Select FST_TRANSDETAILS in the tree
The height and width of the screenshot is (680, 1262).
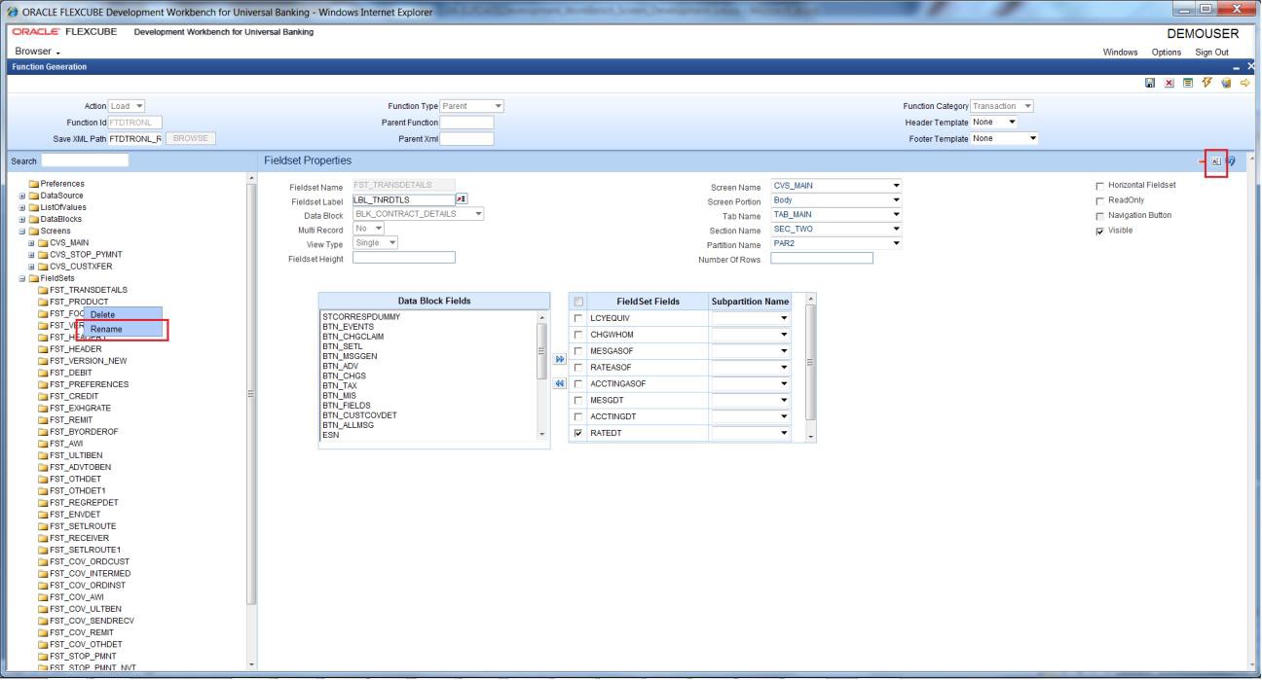coord(90,289)
